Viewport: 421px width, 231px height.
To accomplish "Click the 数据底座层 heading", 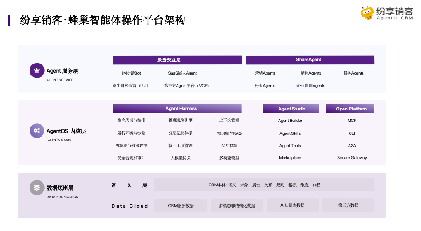I will pos(60,188).
